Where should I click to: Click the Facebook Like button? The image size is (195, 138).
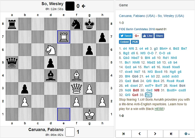tap(148, 36)
